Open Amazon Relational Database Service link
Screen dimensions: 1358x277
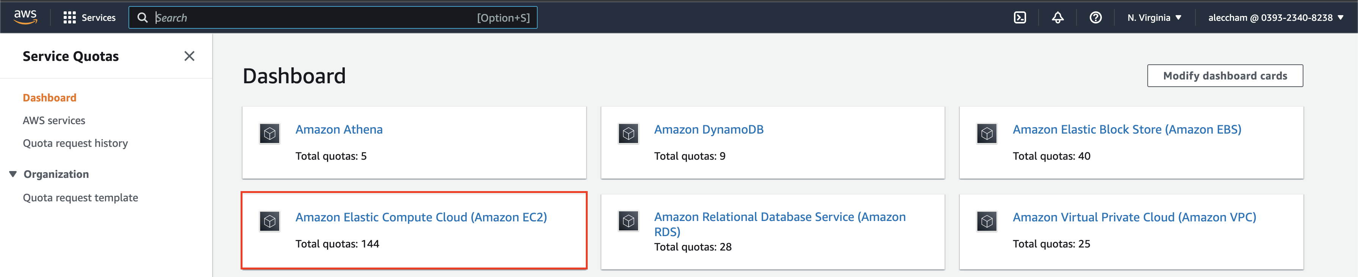pos(780,224)
